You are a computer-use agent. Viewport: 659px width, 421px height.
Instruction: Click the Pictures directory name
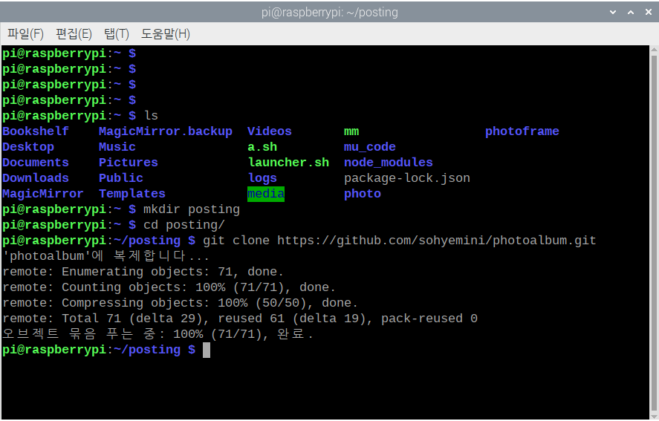tap(129, 163)
